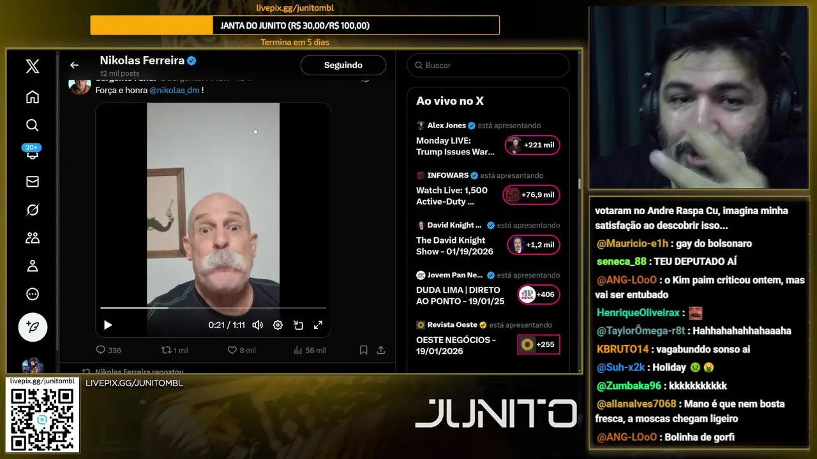Mute the video volume

[x=257, y=325]
